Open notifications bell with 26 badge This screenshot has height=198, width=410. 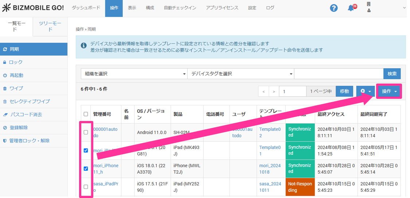(351, 8)
